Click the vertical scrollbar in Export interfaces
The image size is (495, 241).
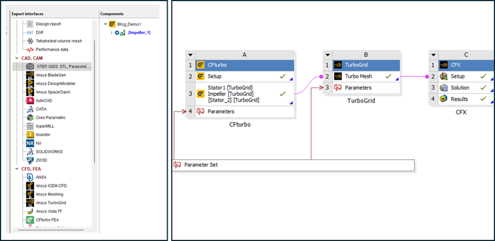coord(94,101)
